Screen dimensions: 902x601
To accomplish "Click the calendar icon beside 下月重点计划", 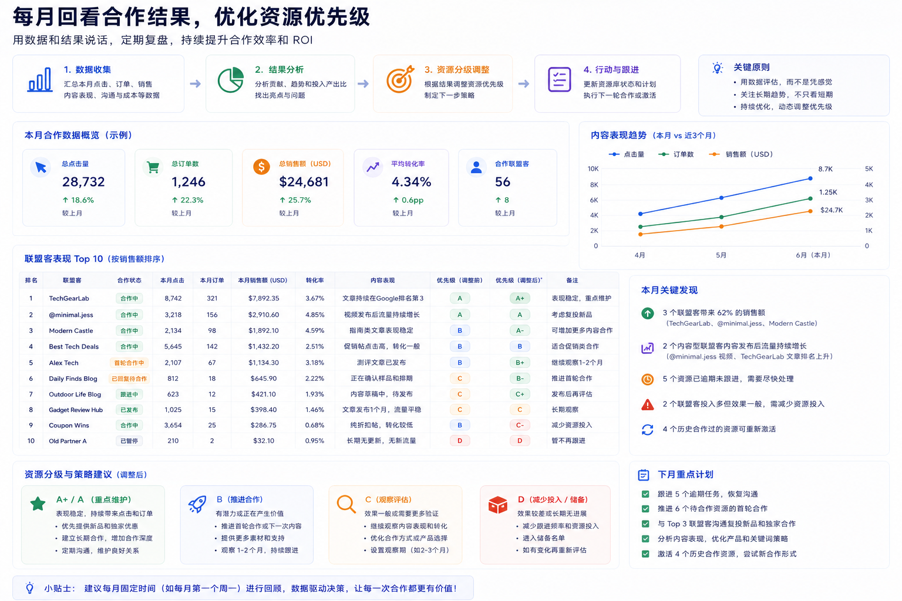I will pyautogui.click(x=644, y=475).
